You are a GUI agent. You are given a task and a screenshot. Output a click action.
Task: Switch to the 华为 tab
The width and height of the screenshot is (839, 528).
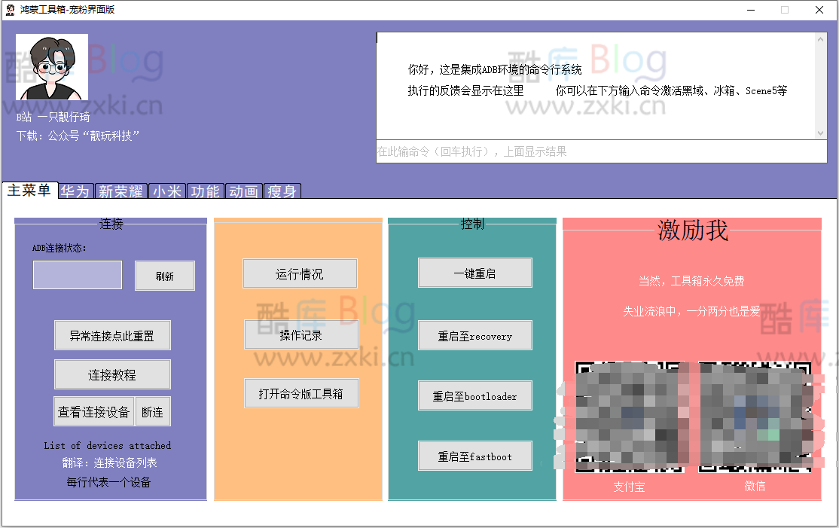click(75, 191)
